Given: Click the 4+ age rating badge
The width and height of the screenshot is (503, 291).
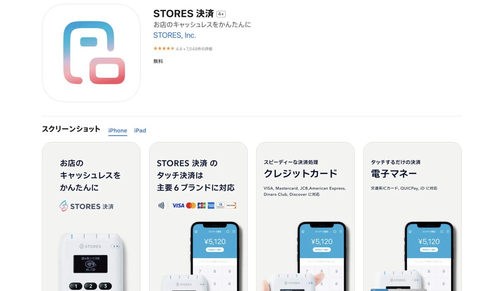Looking at the screenshot, I should click(221, 14).
